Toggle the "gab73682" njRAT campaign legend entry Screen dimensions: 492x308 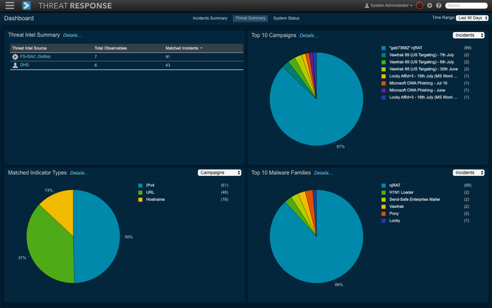[405, 48]
